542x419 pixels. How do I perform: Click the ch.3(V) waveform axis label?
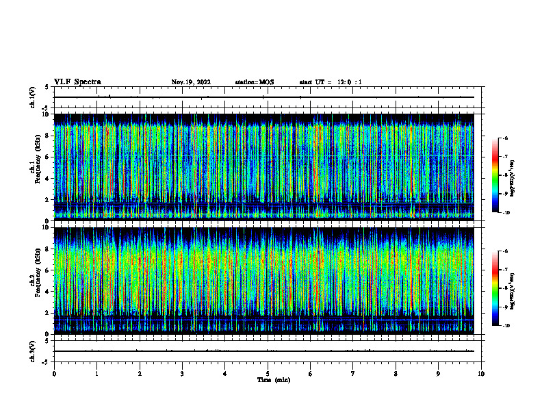(32, 352)
